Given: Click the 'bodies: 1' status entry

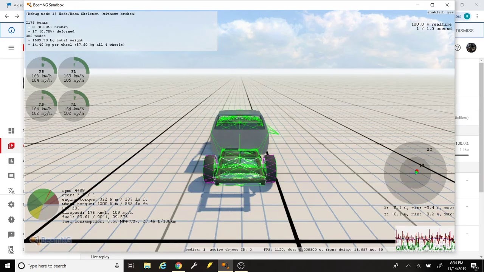Looking at the screenshot, I should [x=195, y=250].
